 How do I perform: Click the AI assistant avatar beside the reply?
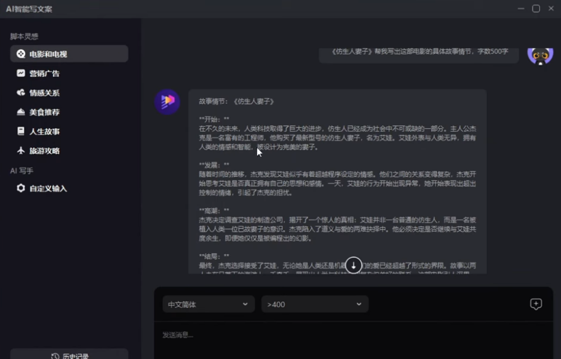167,102
